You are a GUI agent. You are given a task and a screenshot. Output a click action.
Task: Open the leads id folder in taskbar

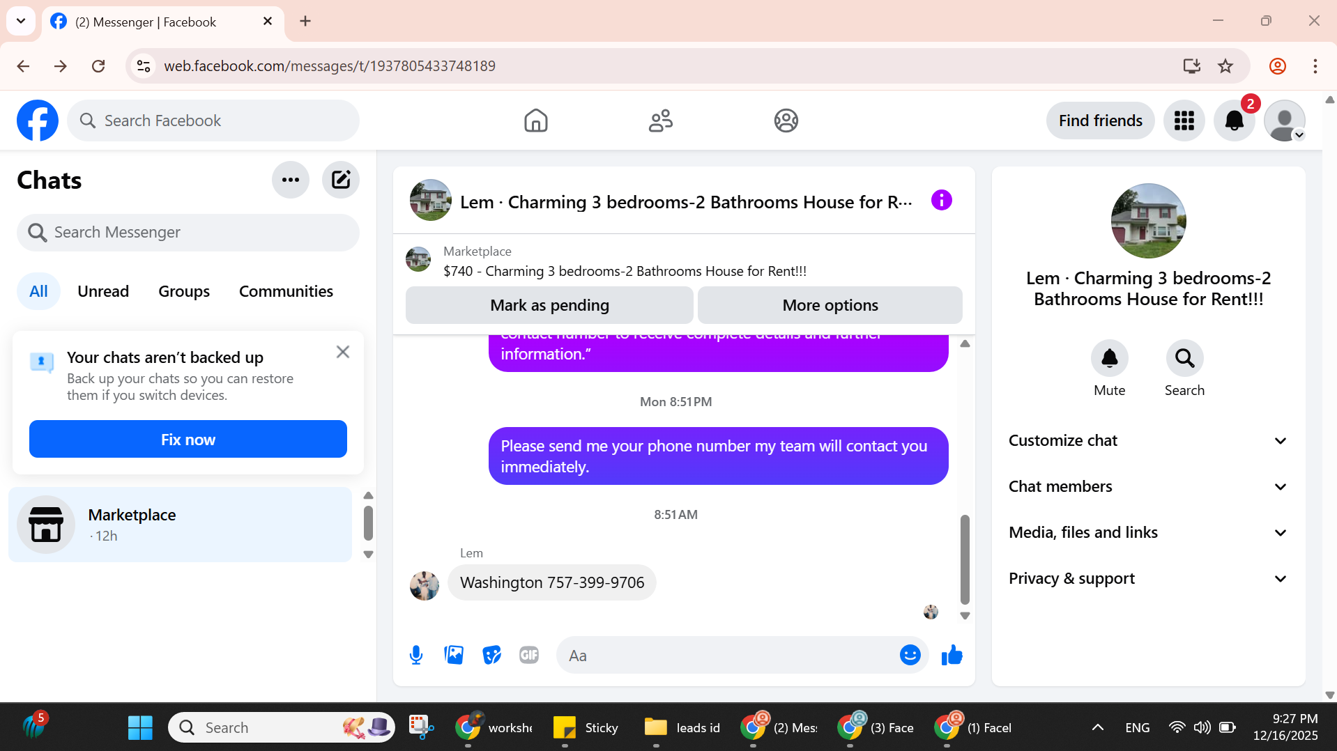(x=682, y=727)
